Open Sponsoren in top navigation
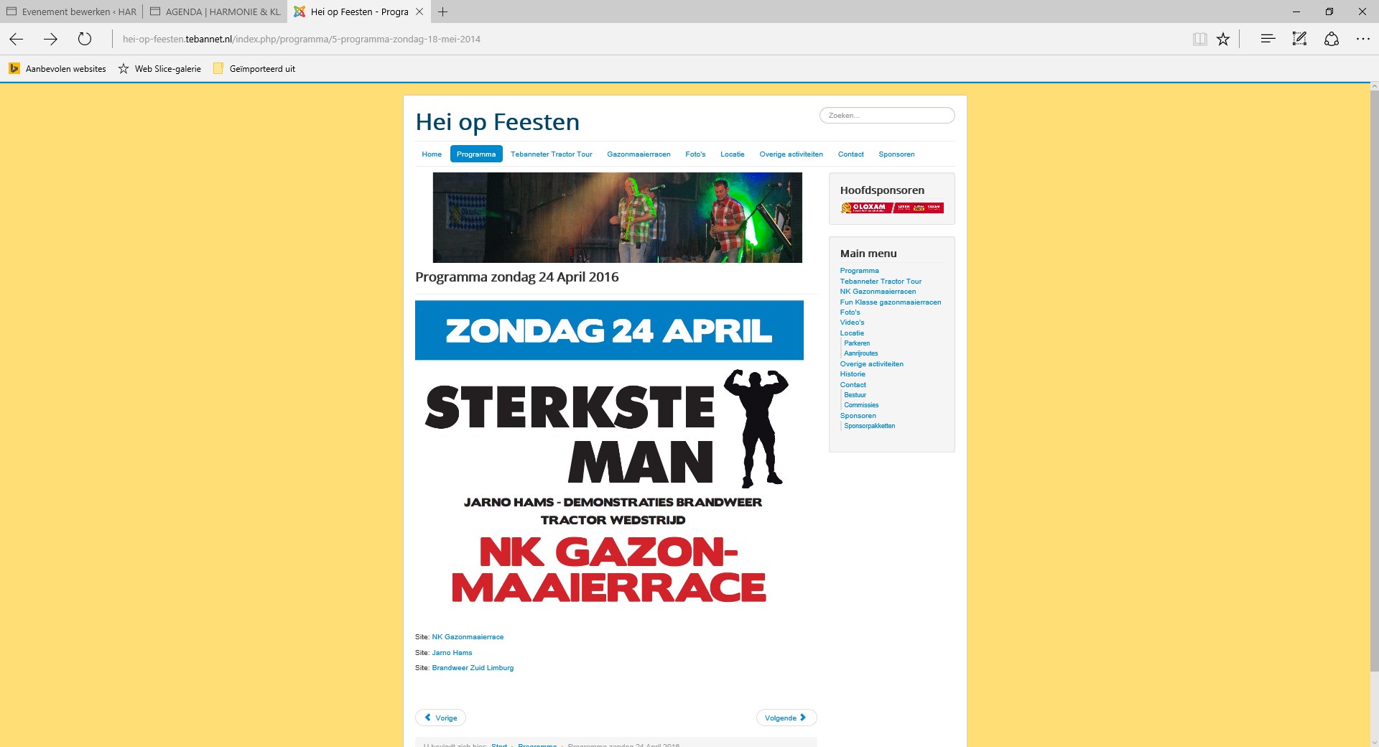The width and height of the screenshot is (1379, 747). pyautogui.click(x=896, y=154)
